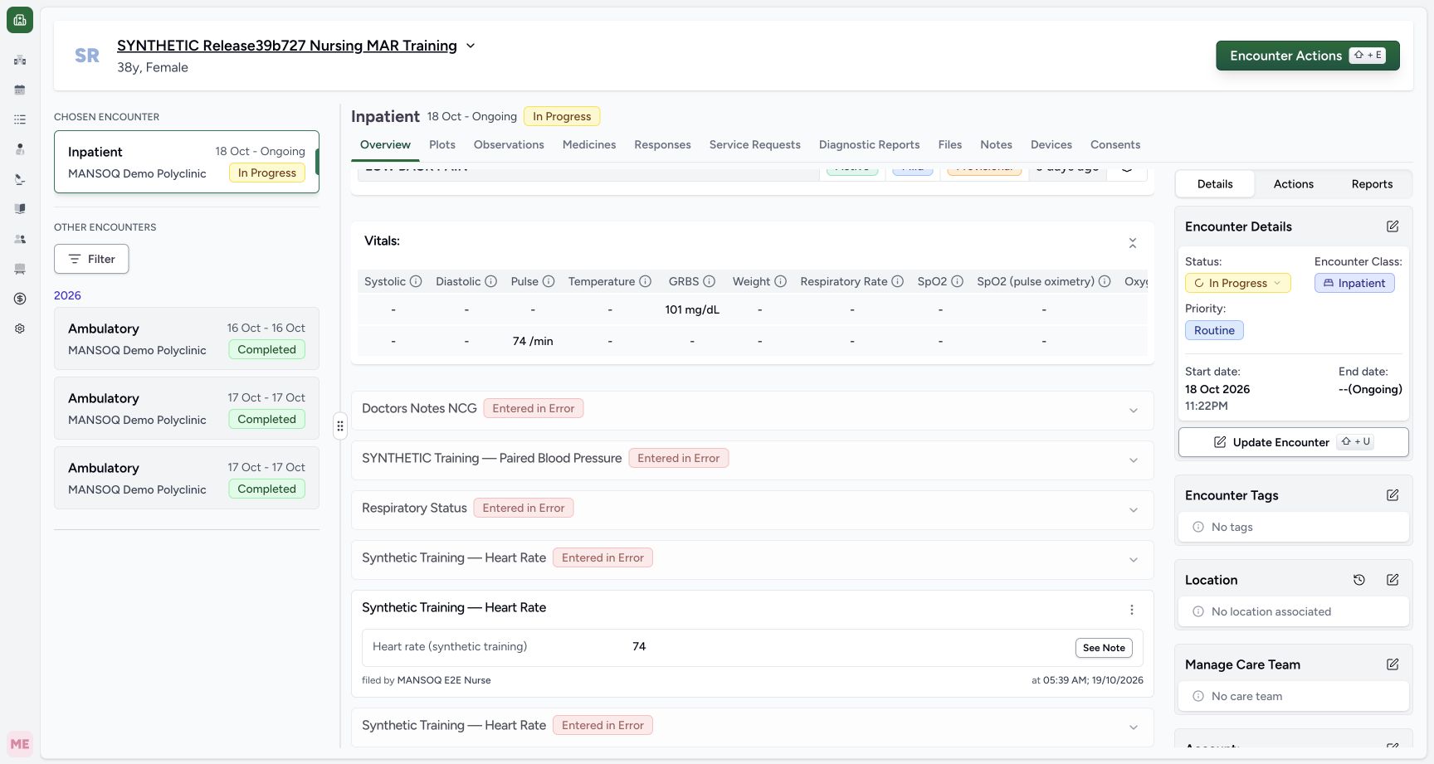
Task: Expand the Paired Blood Pressure section
Action: 1133,460
